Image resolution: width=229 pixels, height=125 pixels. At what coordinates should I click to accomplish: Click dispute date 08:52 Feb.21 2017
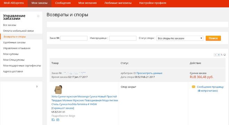(x=145, y=77)
